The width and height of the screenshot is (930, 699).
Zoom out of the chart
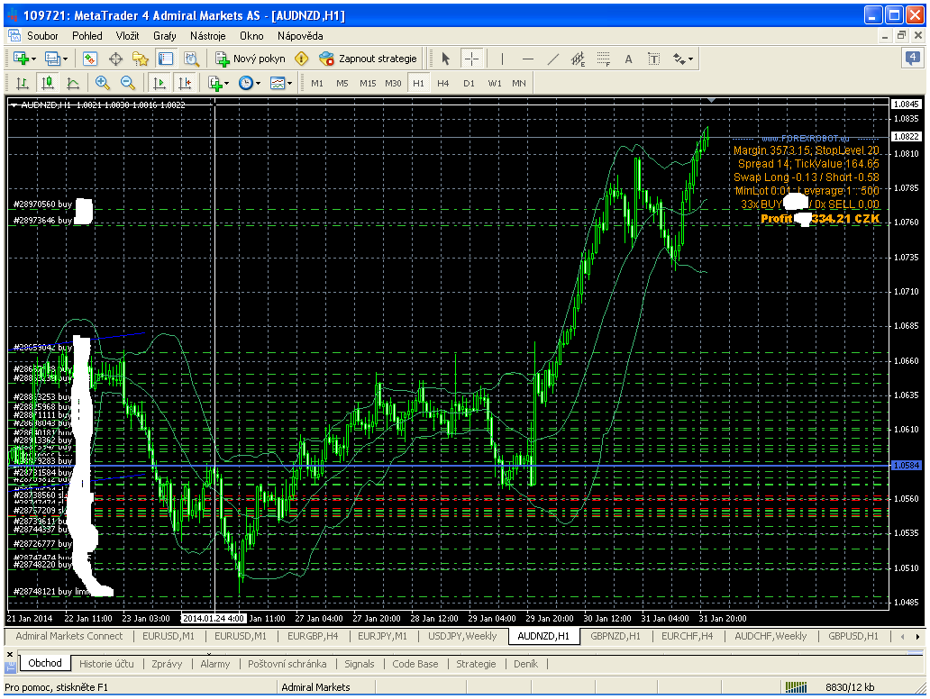(x=128, y=83)
